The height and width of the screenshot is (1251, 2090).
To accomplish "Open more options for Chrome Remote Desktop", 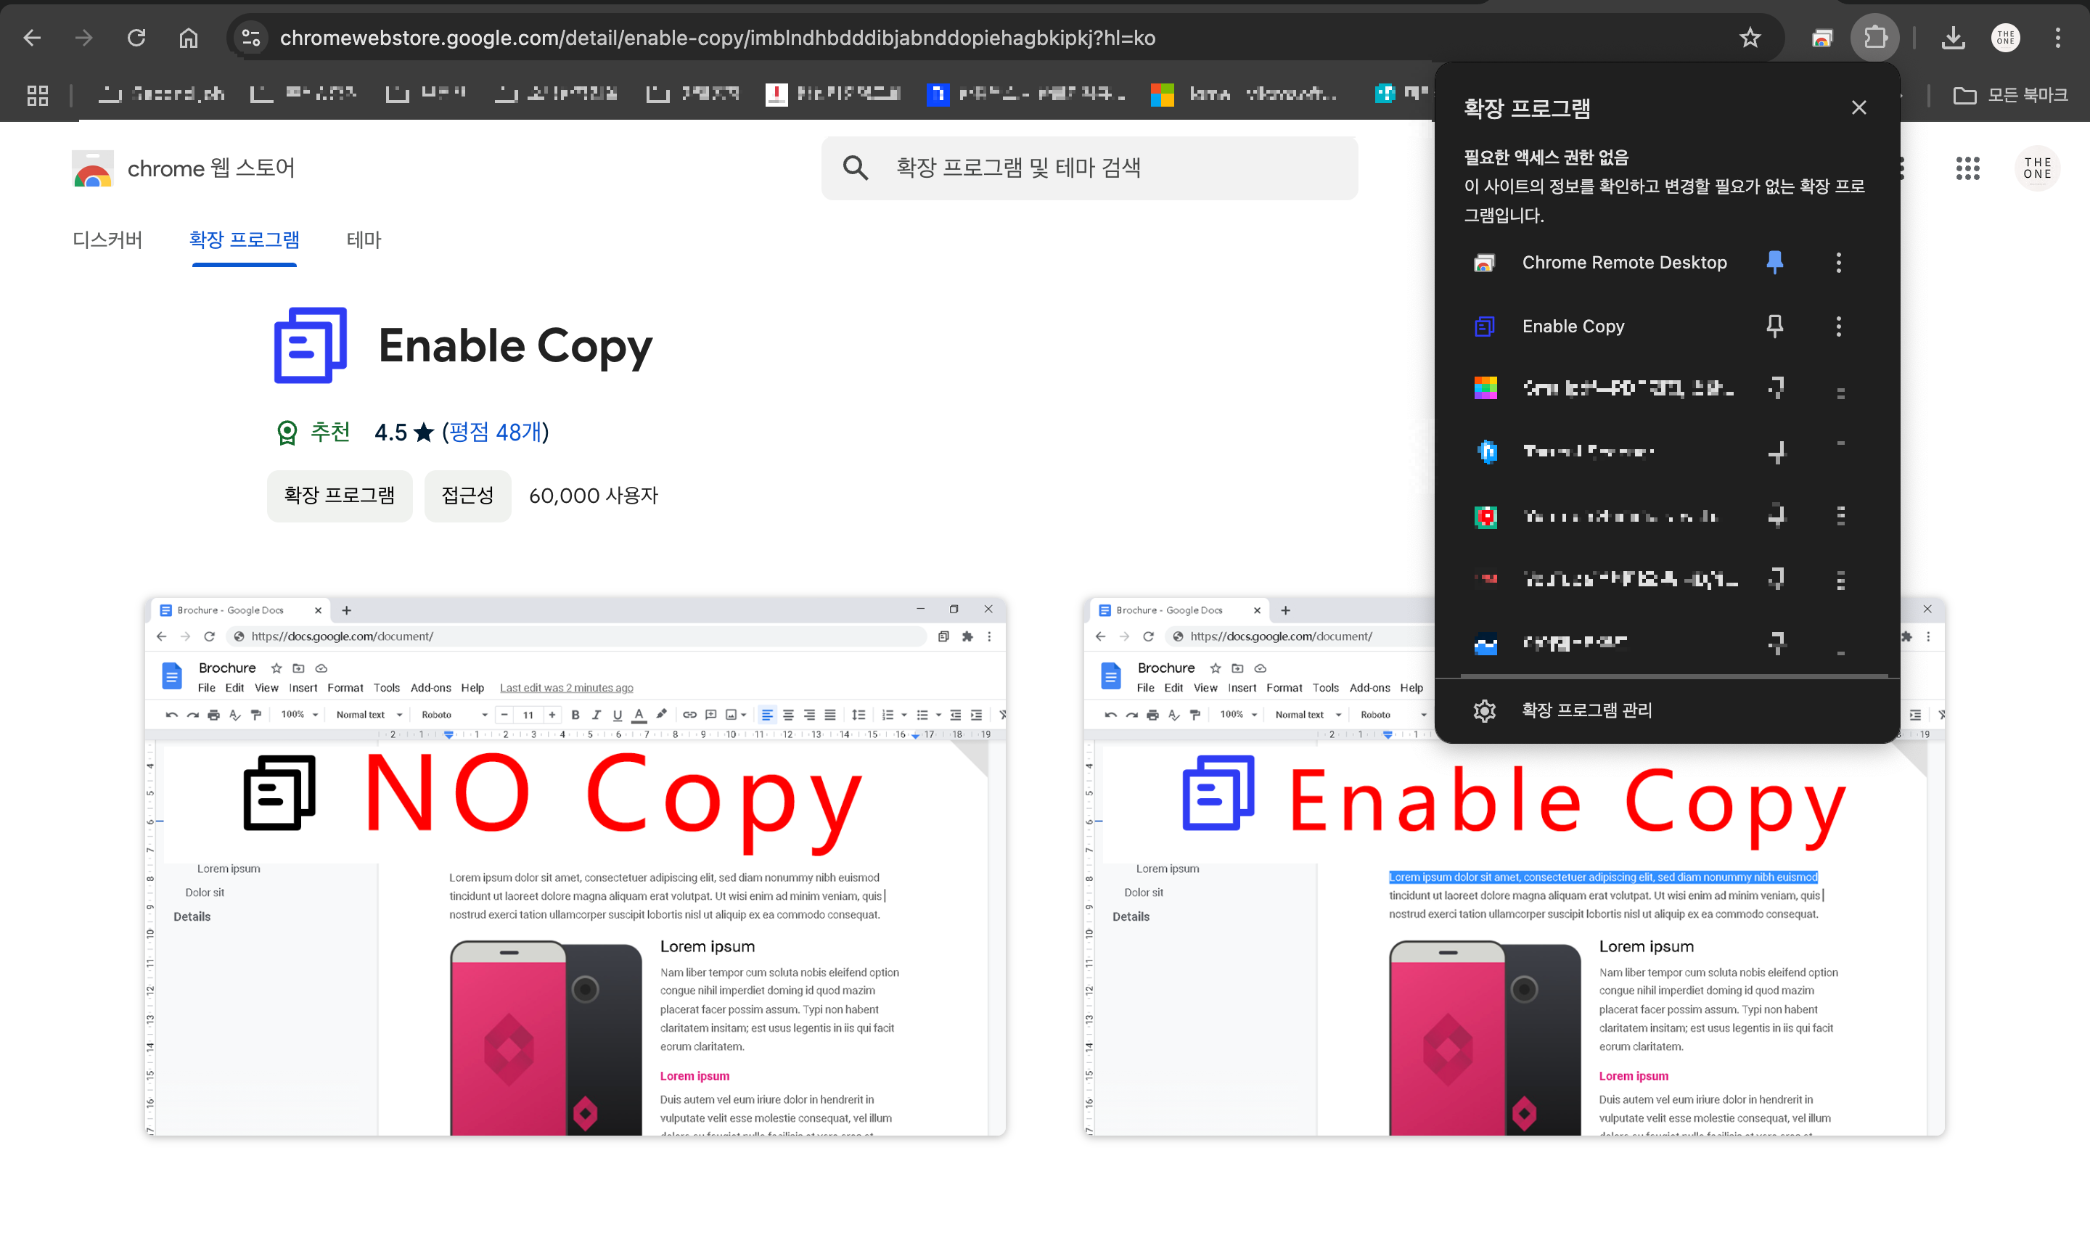I will pyautogui.click(x=1838, y=262).
